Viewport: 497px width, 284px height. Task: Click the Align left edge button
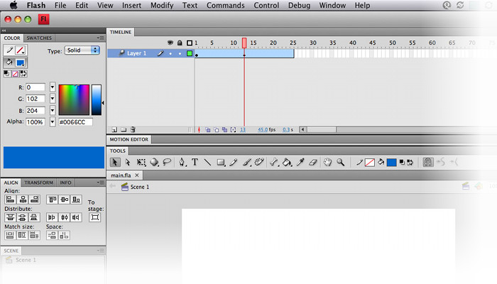(10, 200)
